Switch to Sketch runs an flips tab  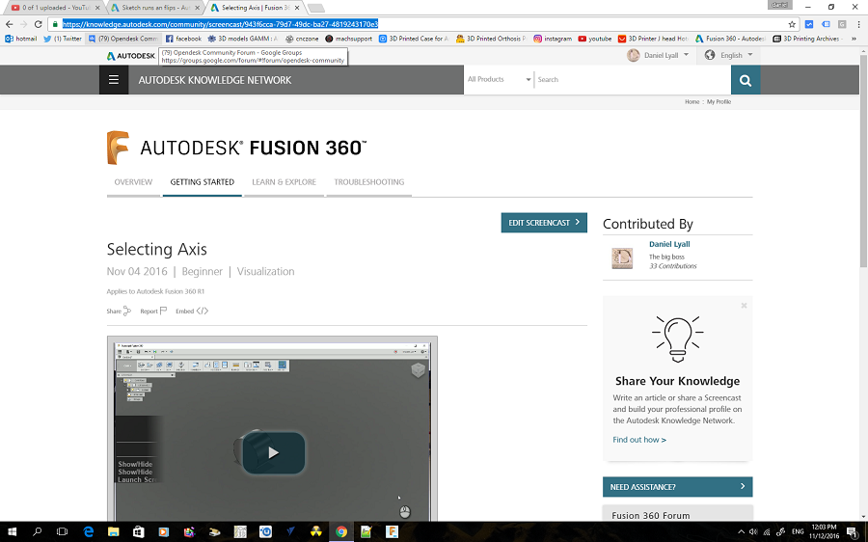click(x=154, y=8)
